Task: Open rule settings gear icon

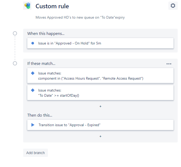Action: pyautogui.click(x=173, y=6)
